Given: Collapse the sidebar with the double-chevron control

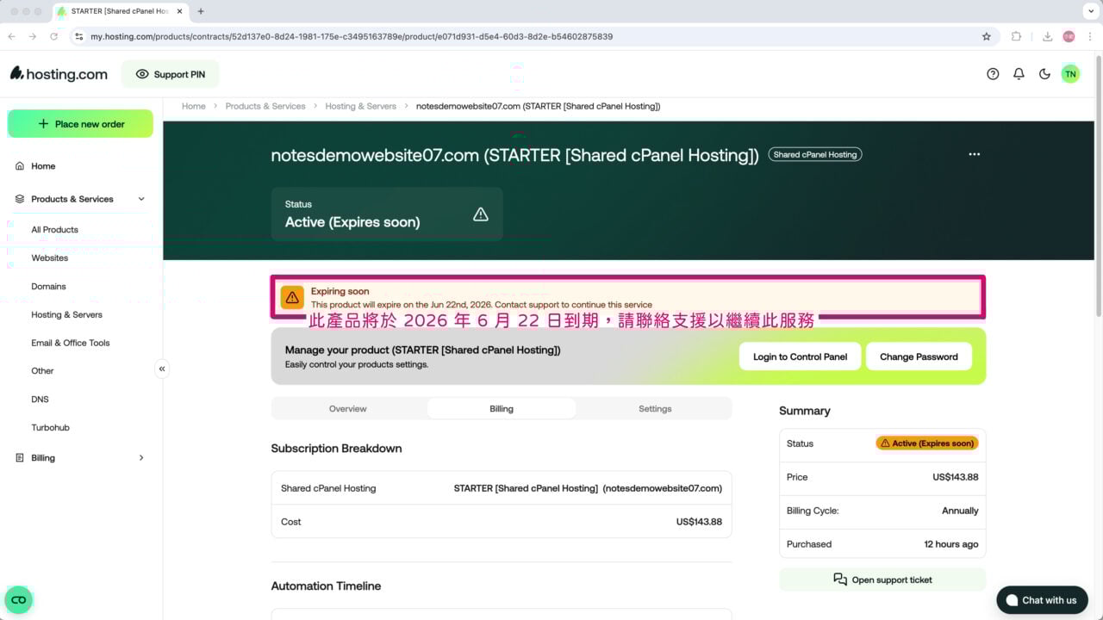Looking at the screenshot, I should (162, 368).
